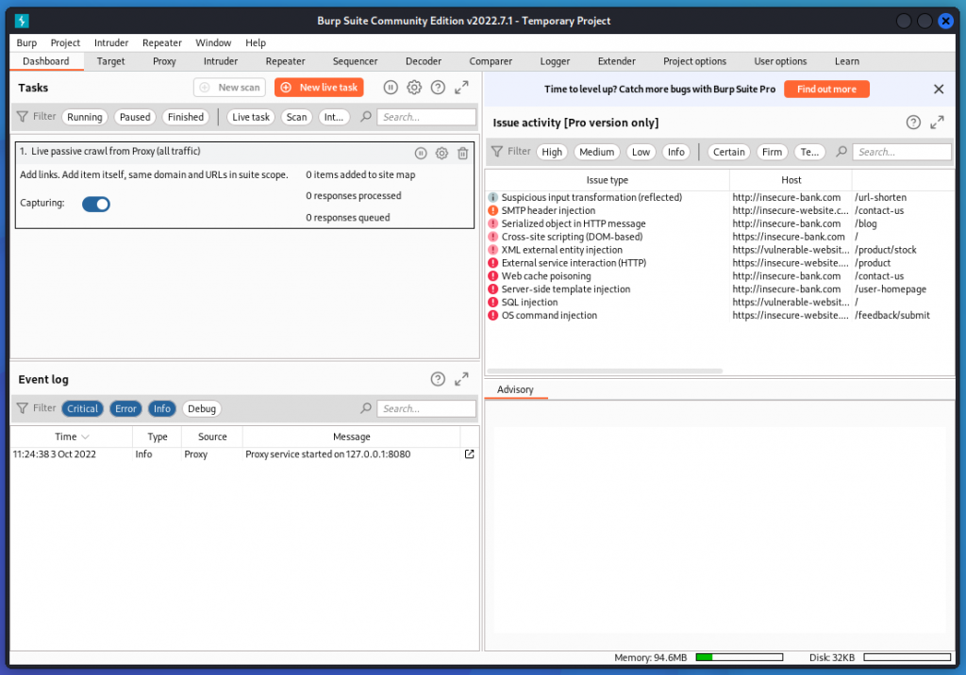Switch to the Extender tab

617,61
